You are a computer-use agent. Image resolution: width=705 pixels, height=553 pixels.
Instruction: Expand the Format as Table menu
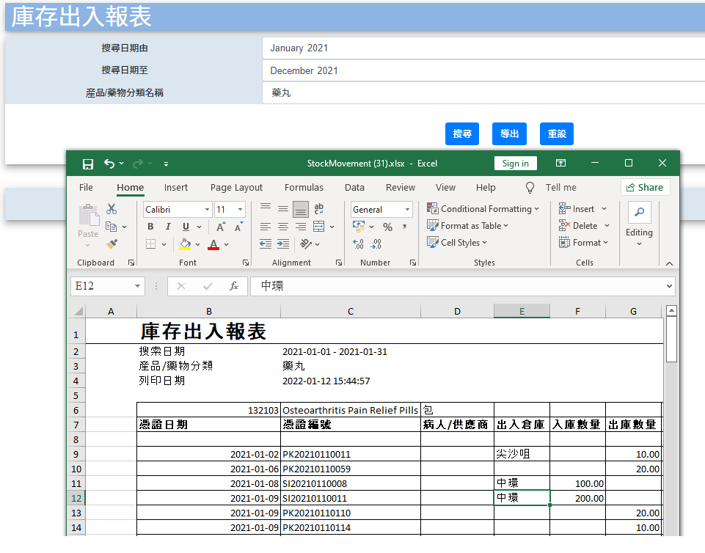(467, 226)
